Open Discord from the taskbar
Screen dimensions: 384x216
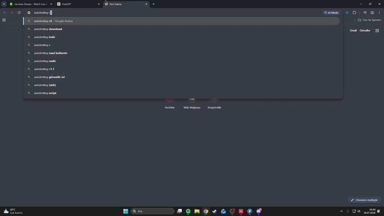click(x=259, y=211)
